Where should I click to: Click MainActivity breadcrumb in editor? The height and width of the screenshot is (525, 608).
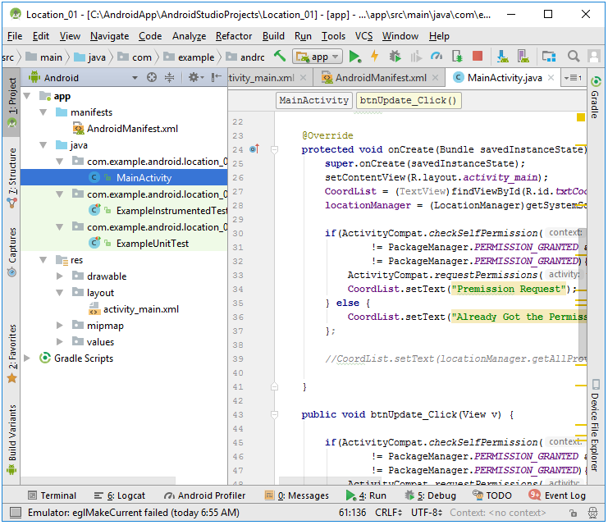tap(313, 100)
